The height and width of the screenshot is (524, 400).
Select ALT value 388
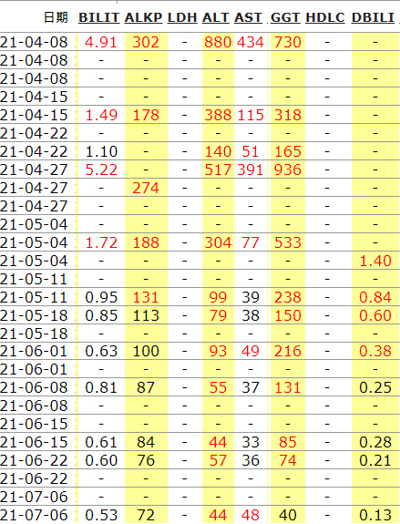(x=218, y=116)
